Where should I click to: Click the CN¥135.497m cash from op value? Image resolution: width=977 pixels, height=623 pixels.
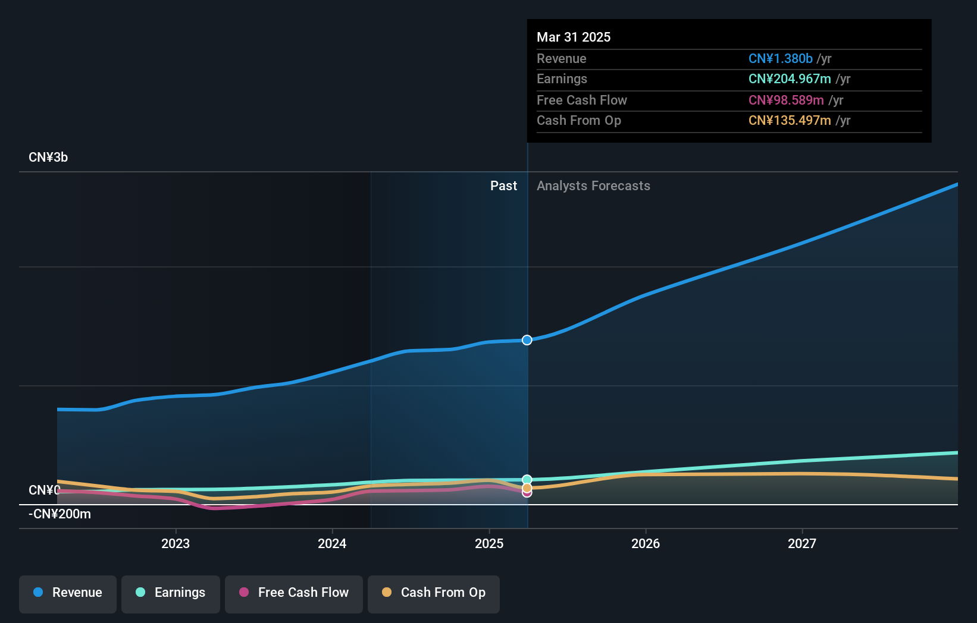click(x=790, y=121)
